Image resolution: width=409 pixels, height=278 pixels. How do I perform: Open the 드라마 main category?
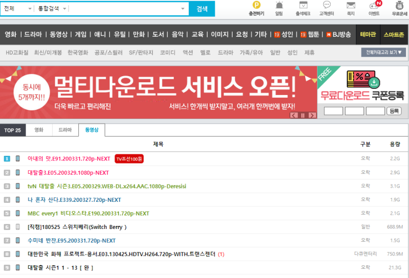point(33,34)
